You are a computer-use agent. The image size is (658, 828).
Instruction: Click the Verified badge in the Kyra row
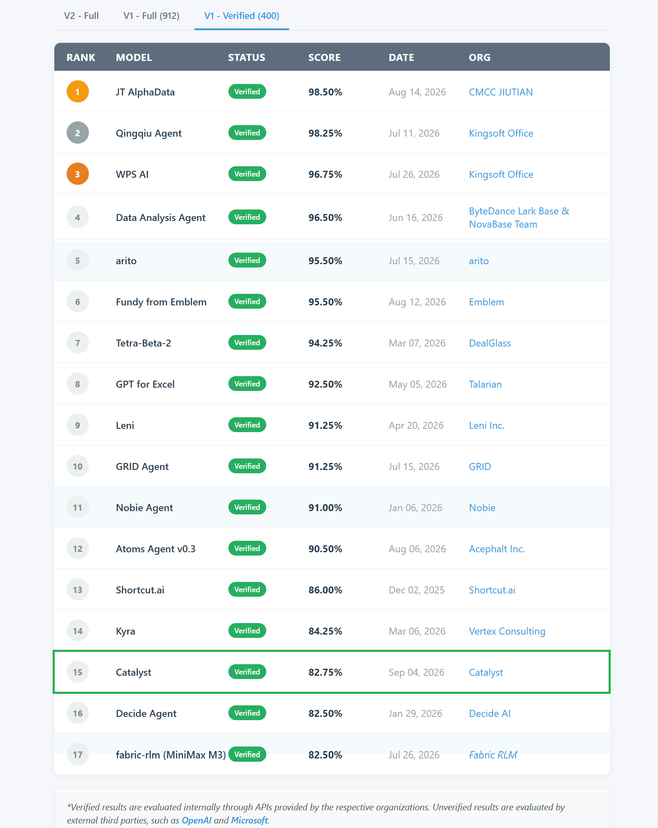247,630
